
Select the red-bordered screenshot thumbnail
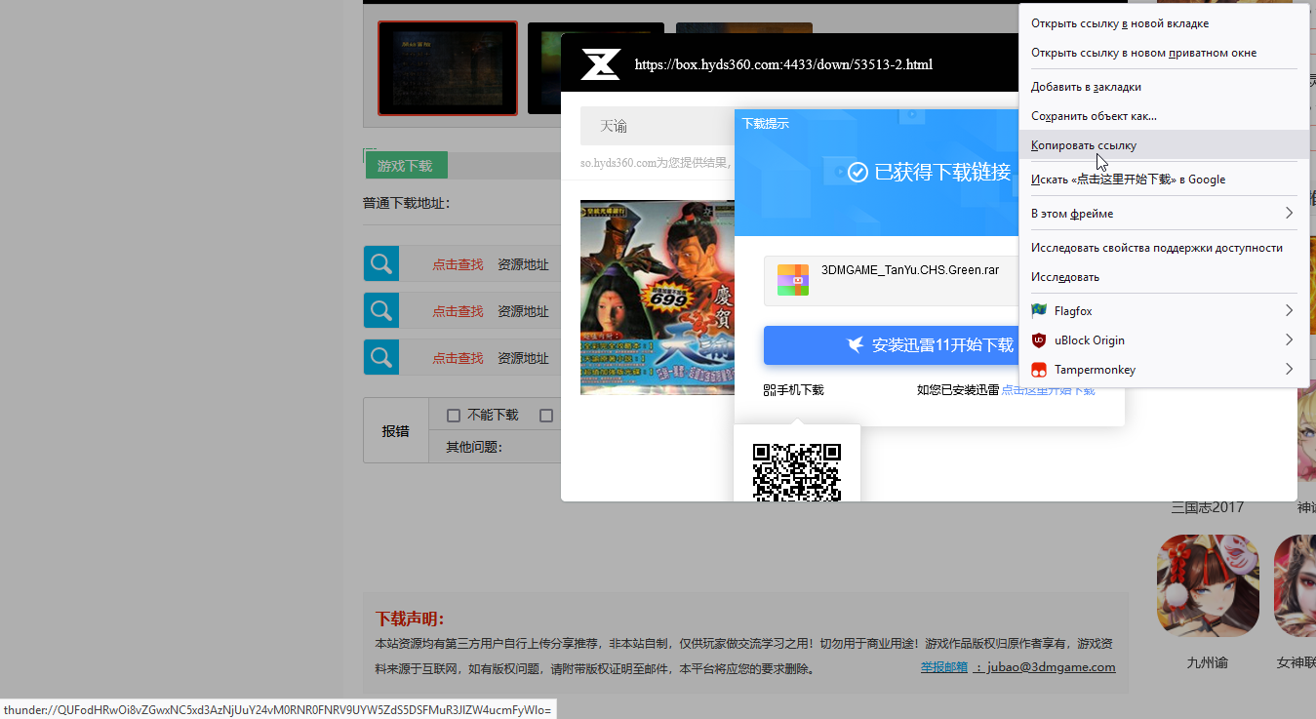pyautogui.click(x=448, y=68)
